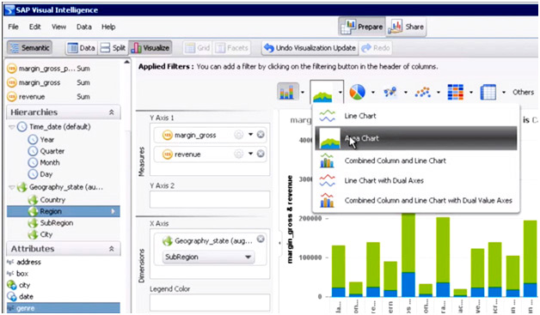Open the Share tab button

click(x=407, y=27)
